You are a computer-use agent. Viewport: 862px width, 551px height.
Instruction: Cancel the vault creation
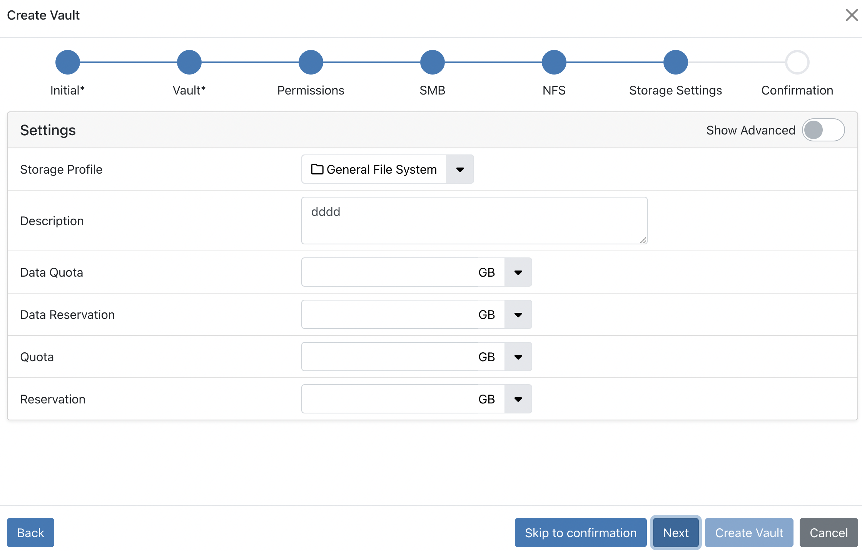[x=828, y=533]
